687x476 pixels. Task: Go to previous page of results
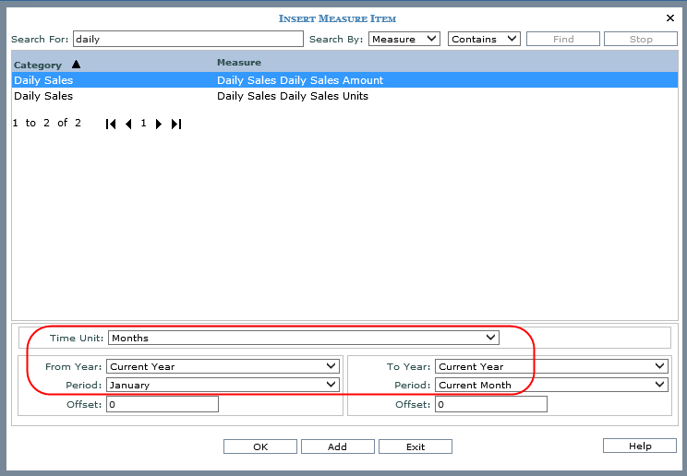coord(128,124)
